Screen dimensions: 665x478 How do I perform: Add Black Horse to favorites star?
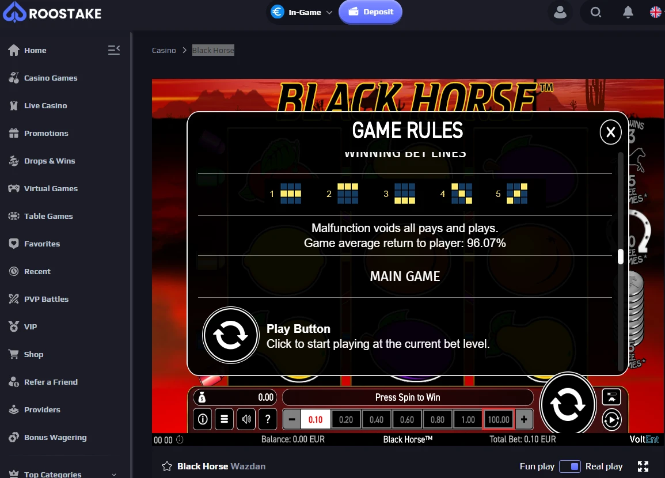point(166,466)
